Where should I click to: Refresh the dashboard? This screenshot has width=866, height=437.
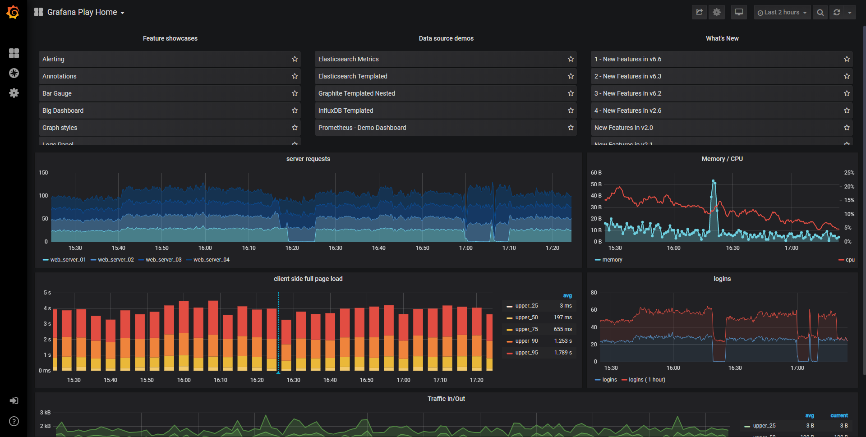click(x=837, y=12)
